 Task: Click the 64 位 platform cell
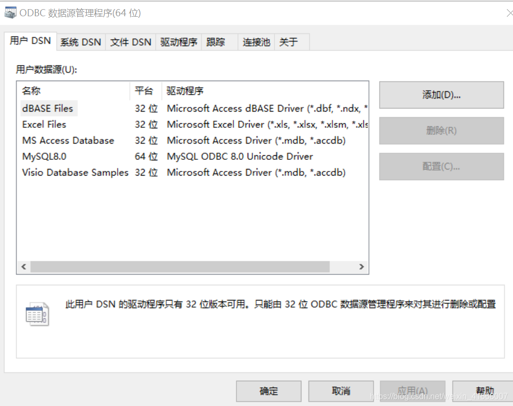tap(146, 156)
